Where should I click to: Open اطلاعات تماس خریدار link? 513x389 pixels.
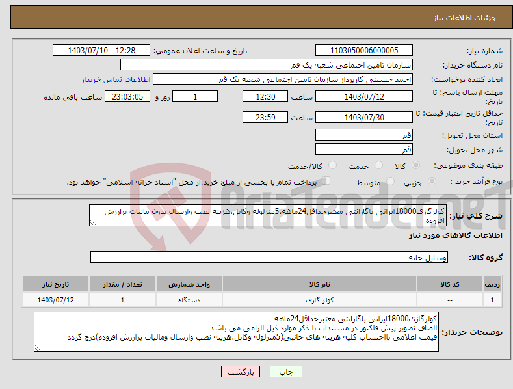[116, 79]
